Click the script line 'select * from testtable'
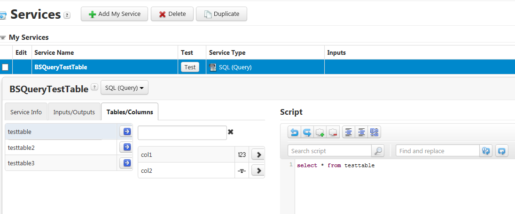Image resolution: width=515 pixels, height=214 pixels. (336, 166)
